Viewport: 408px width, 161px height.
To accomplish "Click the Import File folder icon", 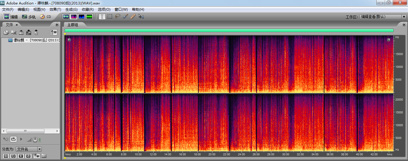I will 6,32.
